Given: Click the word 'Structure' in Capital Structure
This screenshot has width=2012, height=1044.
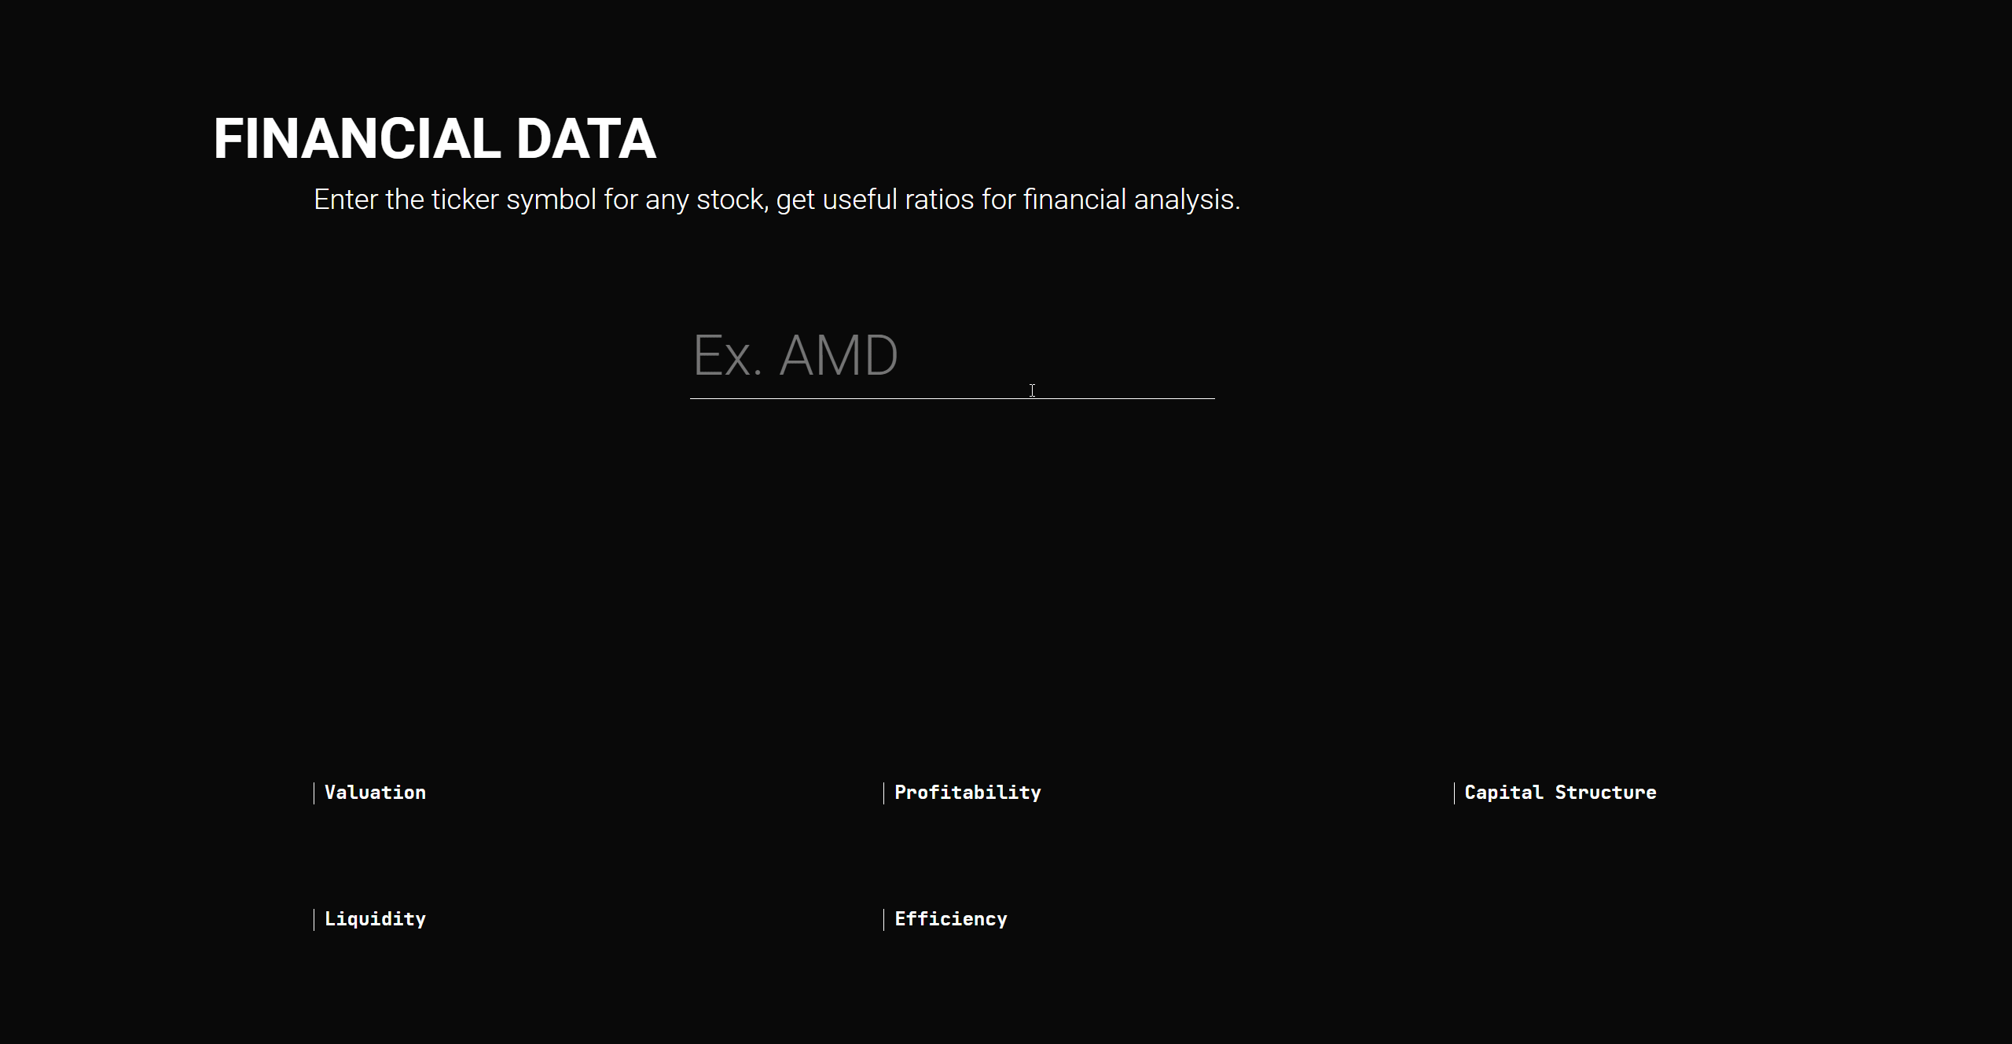Looking at the screenshot, I should [x=1606, y=793].
